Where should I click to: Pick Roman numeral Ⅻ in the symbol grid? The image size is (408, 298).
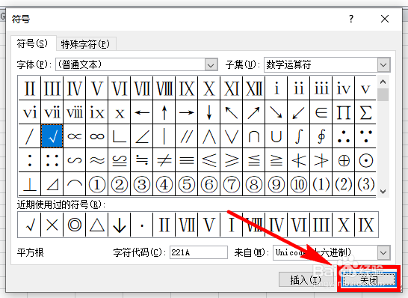click(254, 88)
